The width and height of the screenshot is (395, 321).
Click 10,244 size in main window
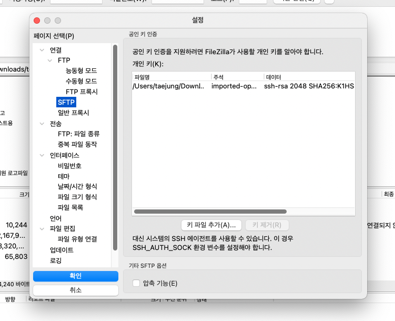tap(16, 225)
